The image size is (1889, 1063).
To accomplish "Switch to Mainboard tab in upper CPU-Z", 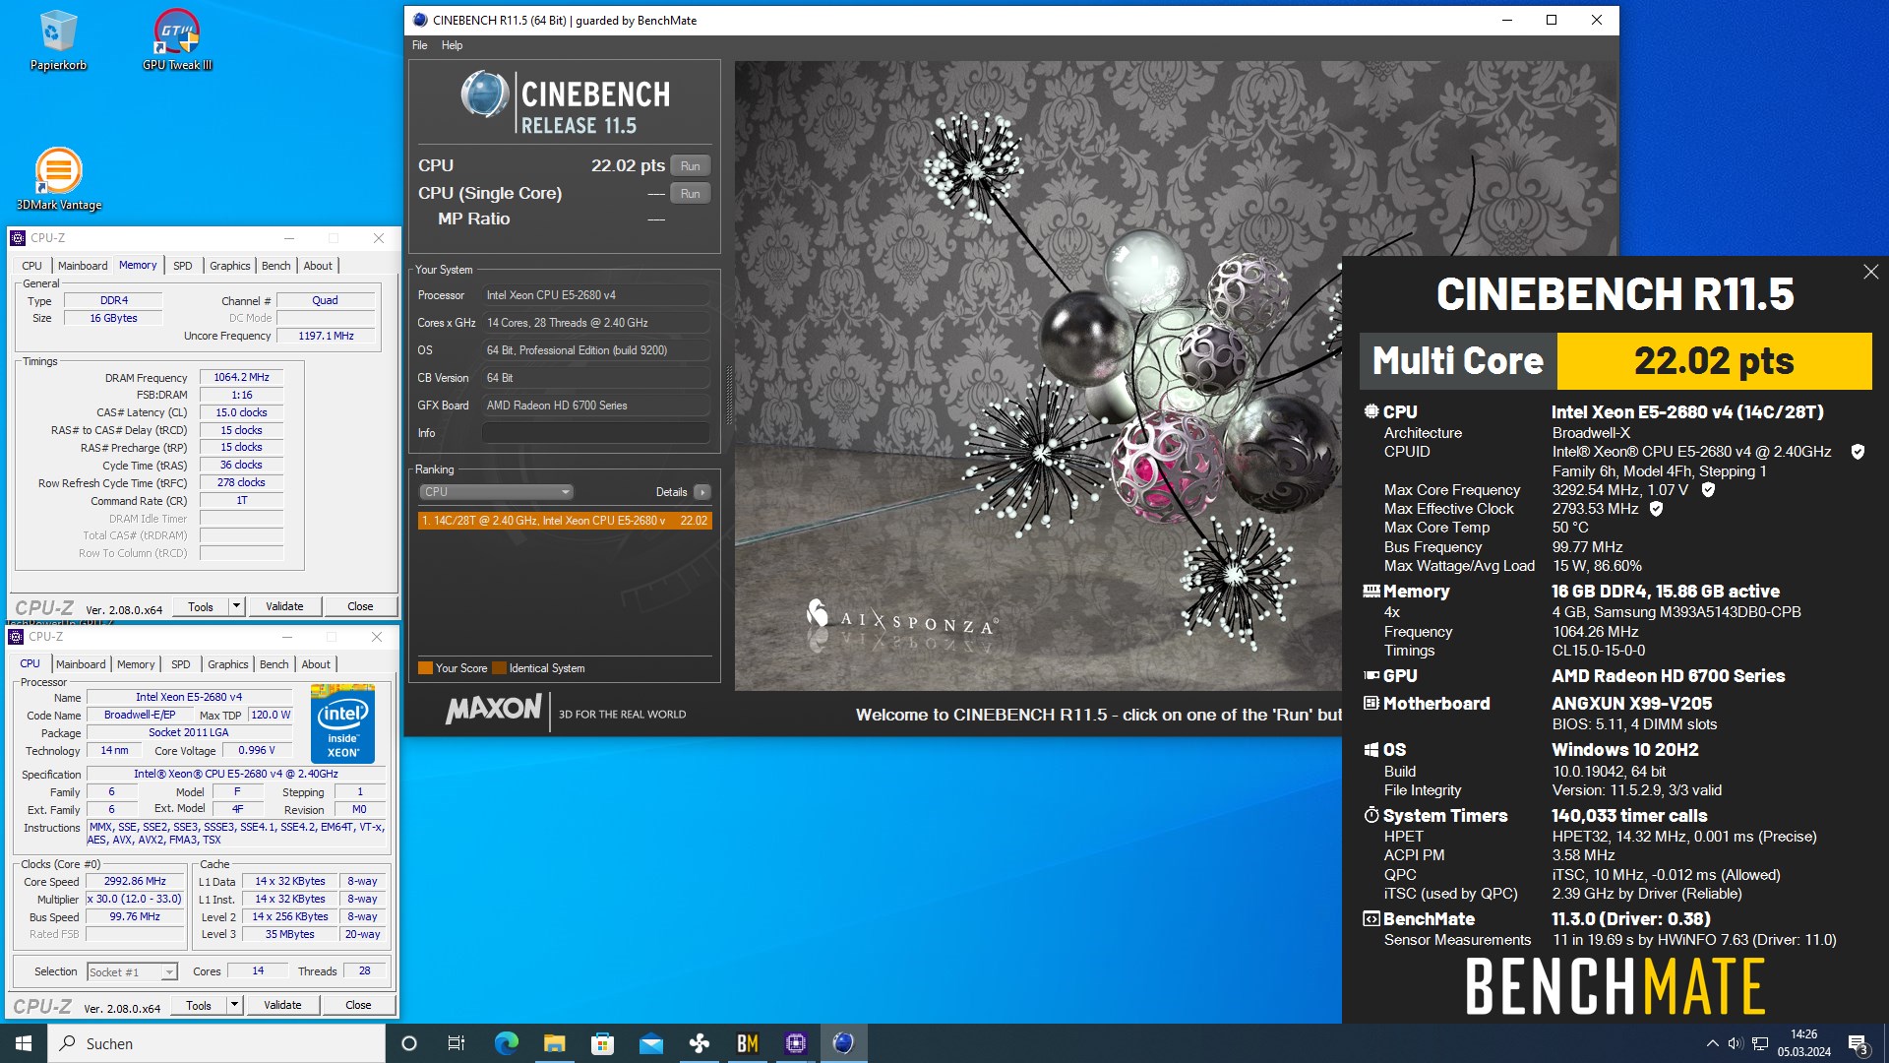I will pyautogui.click(x=83, y=266).
